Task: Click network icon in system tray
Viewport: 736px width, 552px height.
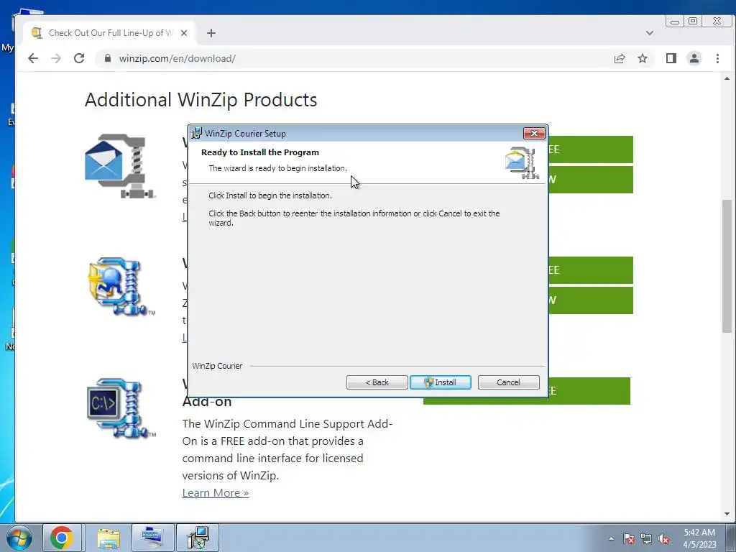Action: pyautogui.click(x=646, y=538)
